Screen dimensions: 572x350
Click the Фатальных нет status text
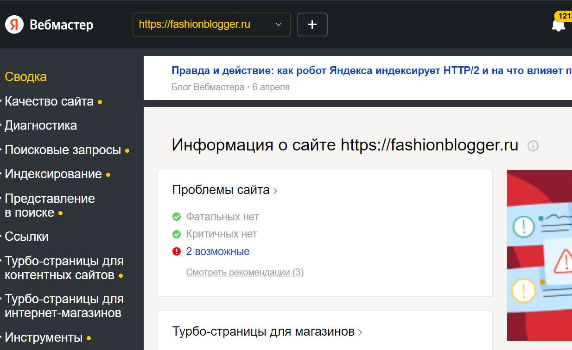click(x=222, y=217)
